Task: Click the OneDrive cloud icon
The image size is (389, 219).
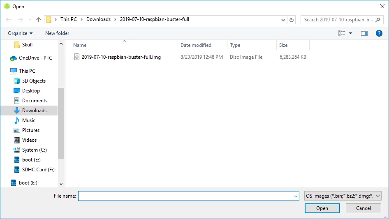Action: click(14, 58)
